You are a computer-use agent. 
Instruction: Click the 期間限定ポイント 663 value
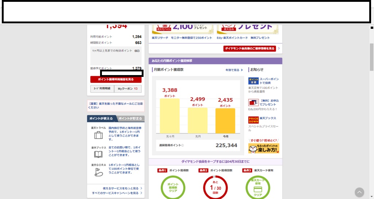coord(138,43)
